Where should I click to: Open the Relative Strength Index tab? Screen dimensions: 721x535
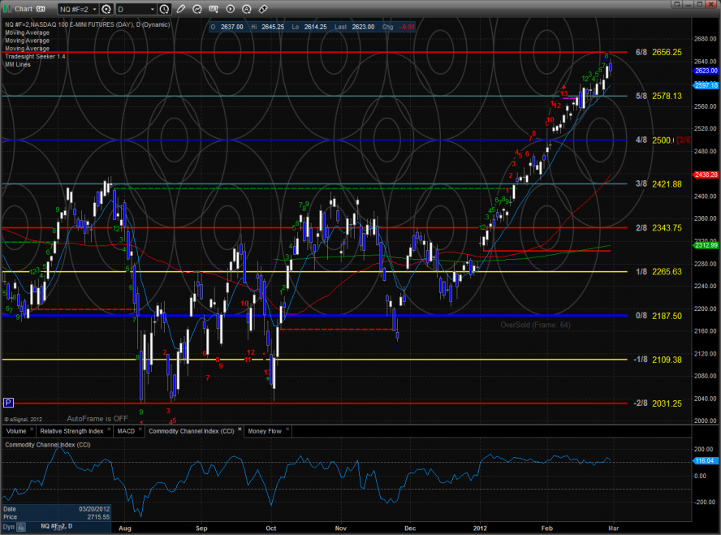point(72,431)
